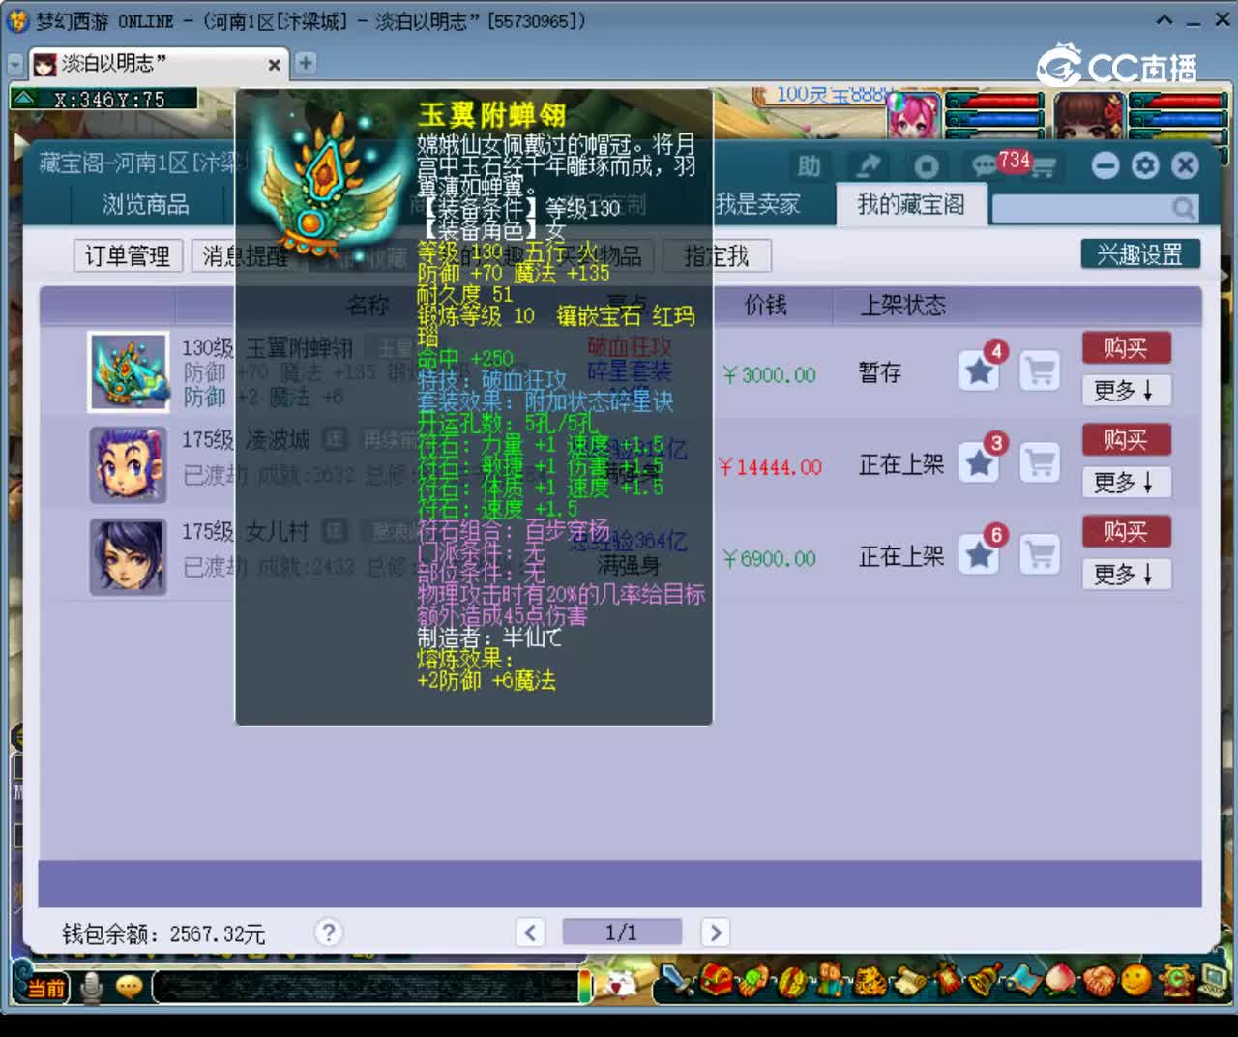This screenshot has width=1238, height=1037.
Task: Click the round stop-square icon in header
Action: (x=926, y=166)
